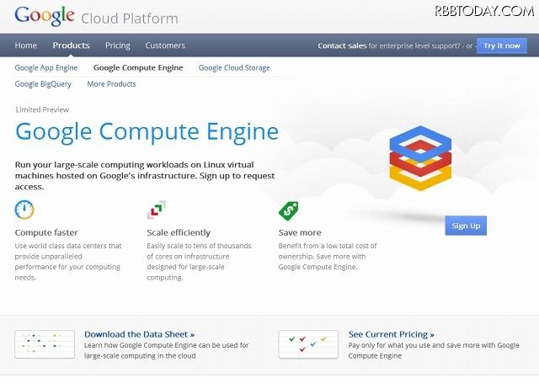Image resolution: width=539 pixels, height=383 pixels.
Task: Select Google BigQuery sub-tab
Action: (x=43, y=84)
